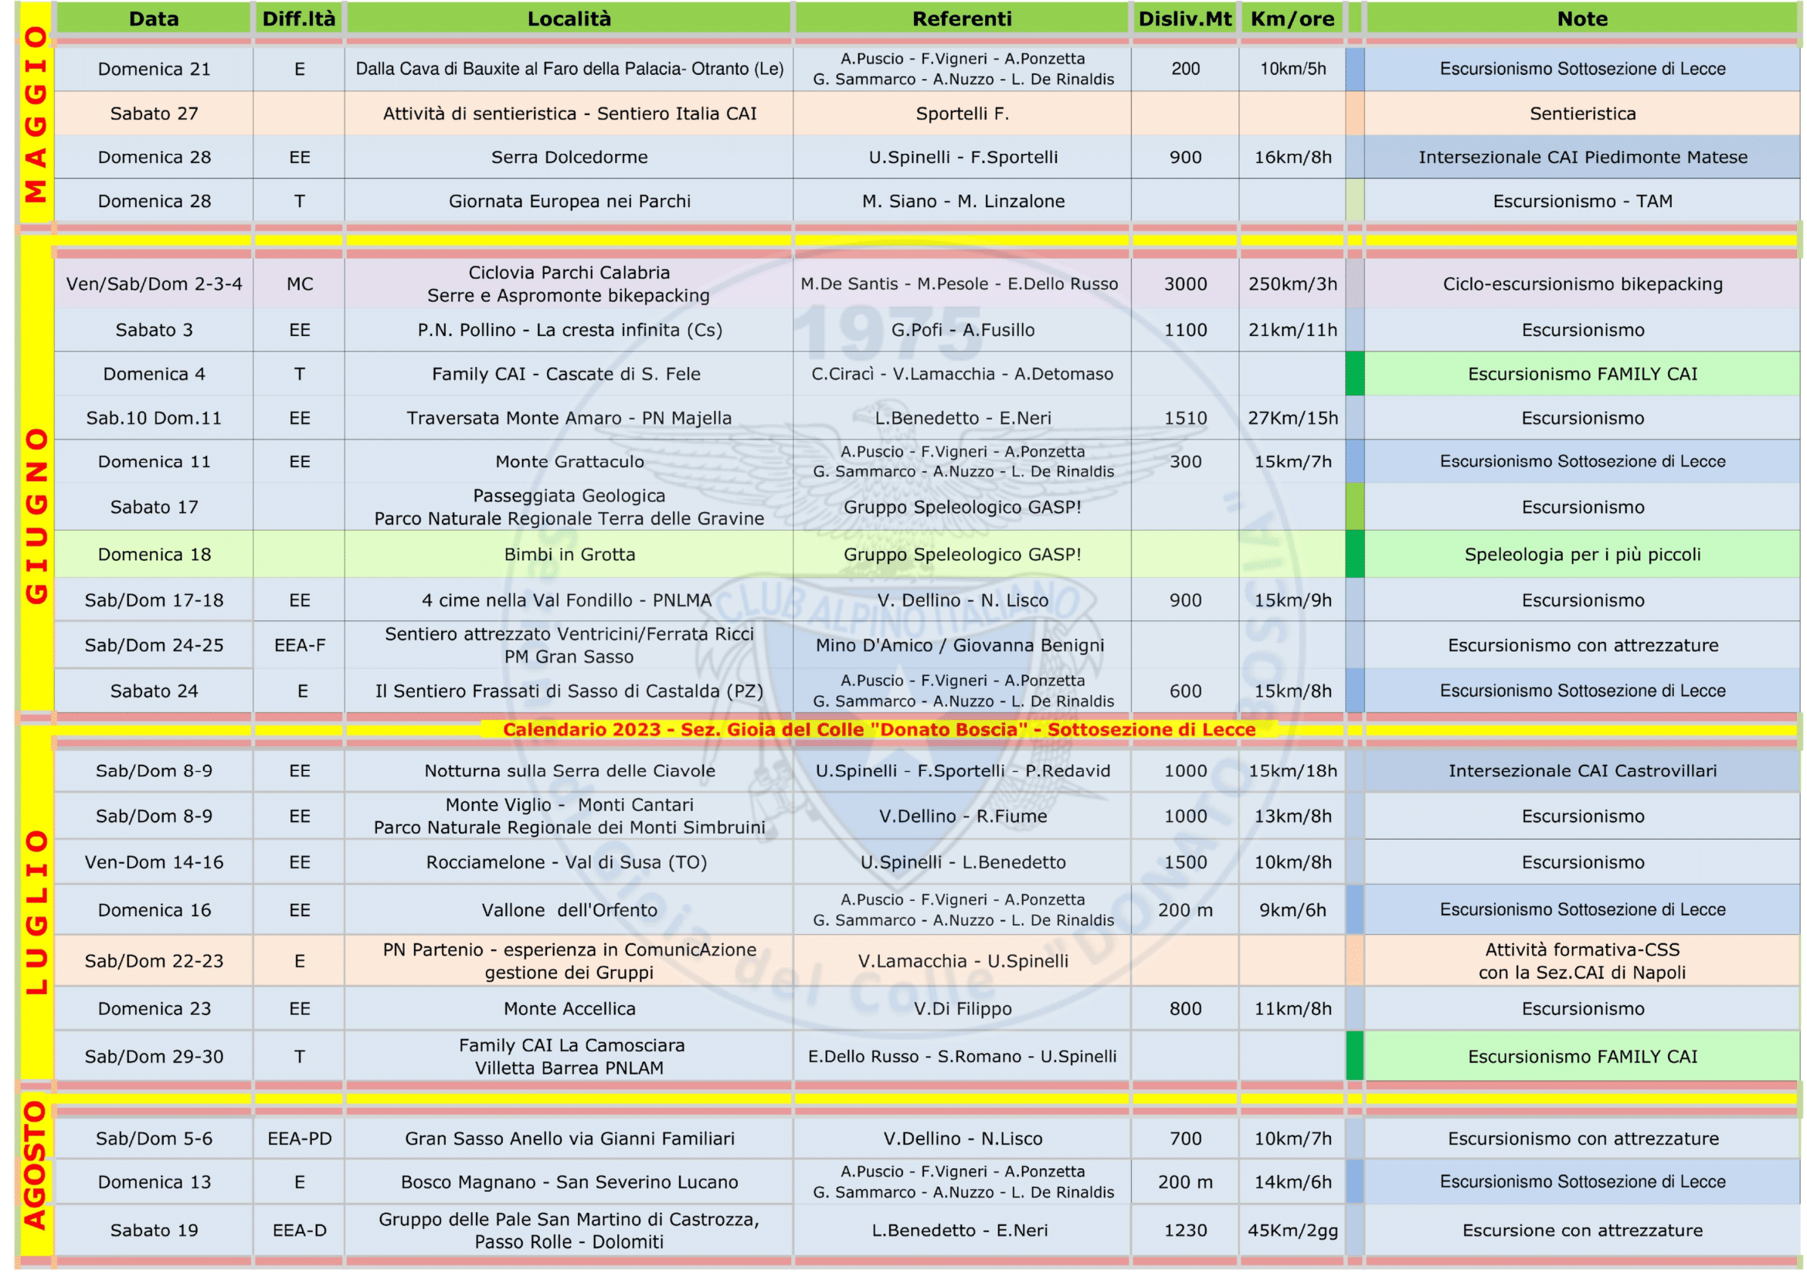Select 'Family CAI La Camosciara' cell
Image resolution: width=1807 pixels, height=1277 pixels.
(x=569, y=1057)
